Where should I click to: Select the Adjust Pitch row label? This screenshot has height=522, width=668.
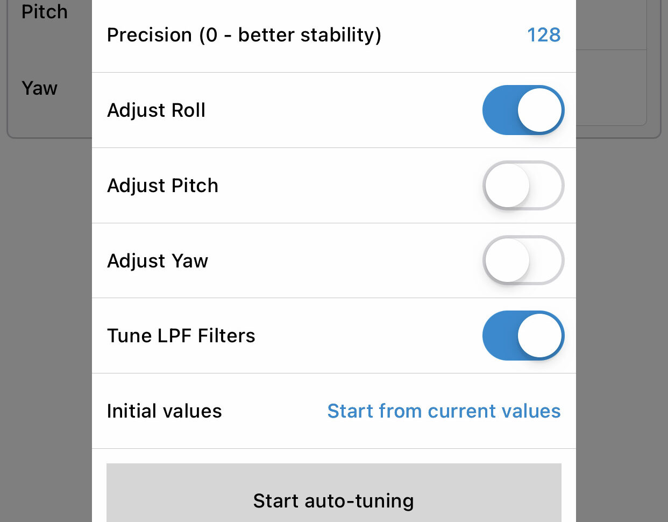pyautogui.click(x=162, y=186)
